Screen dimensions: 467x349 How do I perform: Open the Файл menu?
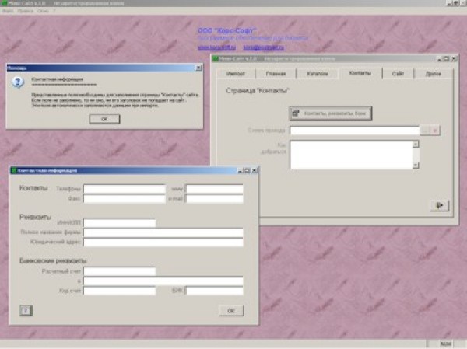click(8, 11)
